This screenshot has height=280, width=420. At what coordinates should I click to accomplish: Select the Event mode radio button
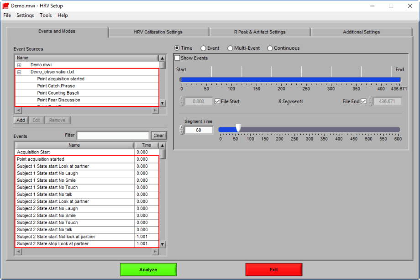[x=203, y=48]
